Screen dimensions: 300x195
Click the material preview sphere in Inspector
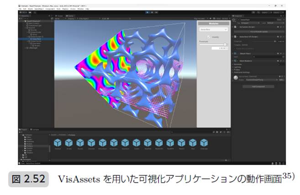point(236,78)
